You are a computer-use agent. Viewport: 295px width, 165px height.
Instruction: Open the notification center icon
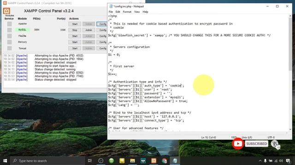point(288,161)
